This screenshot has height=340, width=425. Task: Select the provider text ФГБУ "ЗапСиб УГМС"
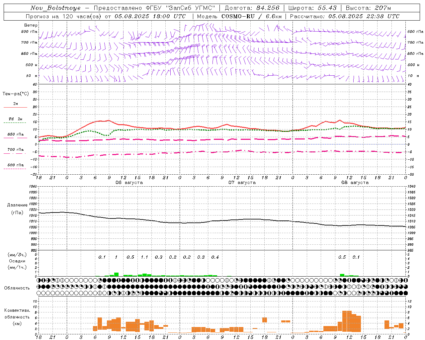click(180, 8)
